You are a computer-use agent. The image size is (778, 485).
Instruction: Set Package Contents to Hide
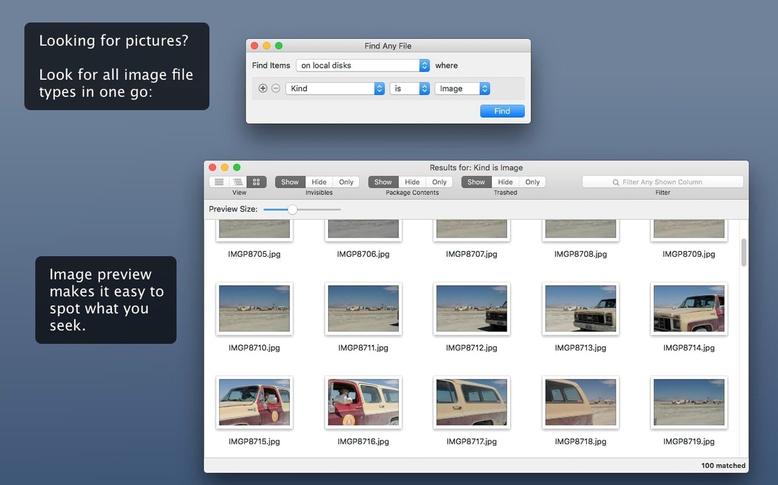412,182
